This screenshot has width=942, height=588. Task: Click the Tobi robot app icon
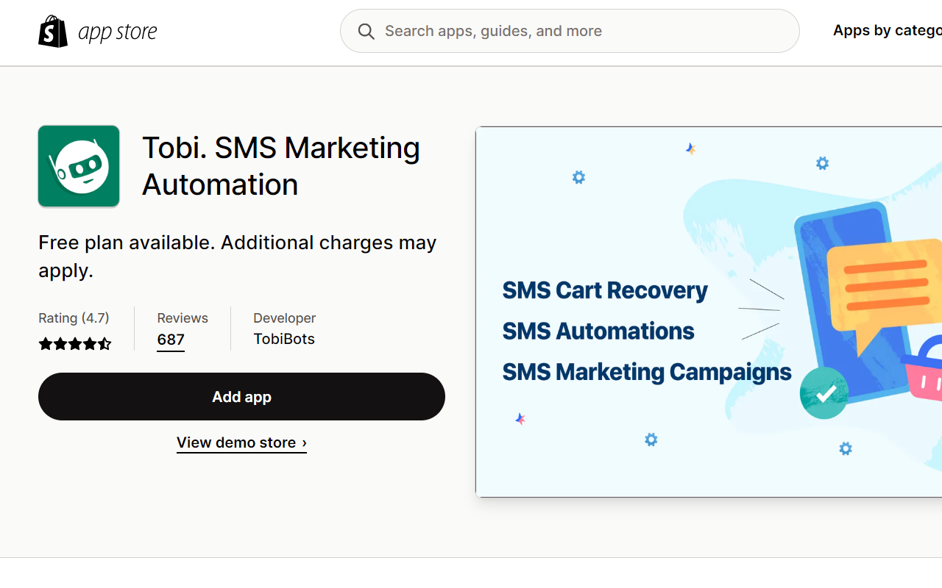pyautogui.click(x=78, y=166)
